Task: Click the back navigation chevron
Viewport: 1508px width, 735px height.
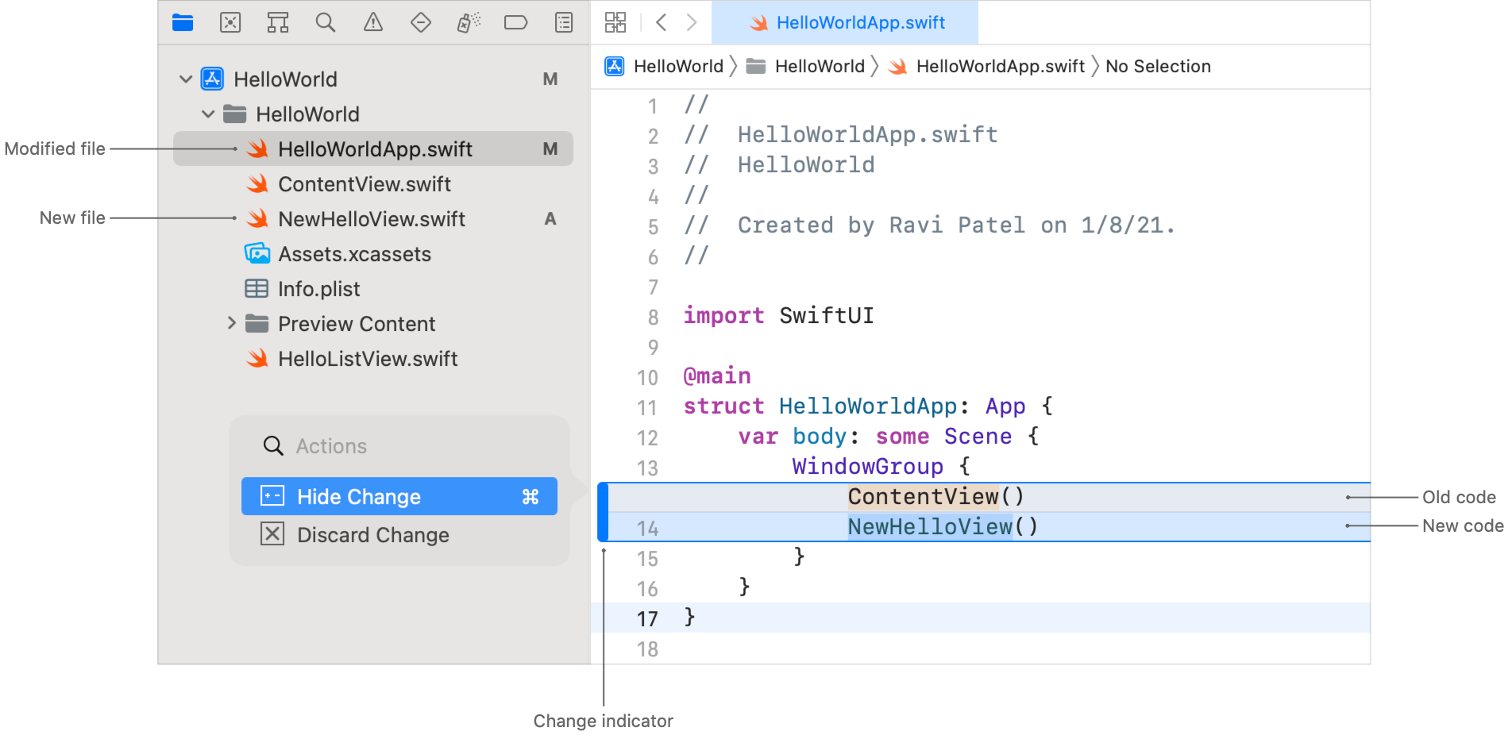Action: click(661, 22)
